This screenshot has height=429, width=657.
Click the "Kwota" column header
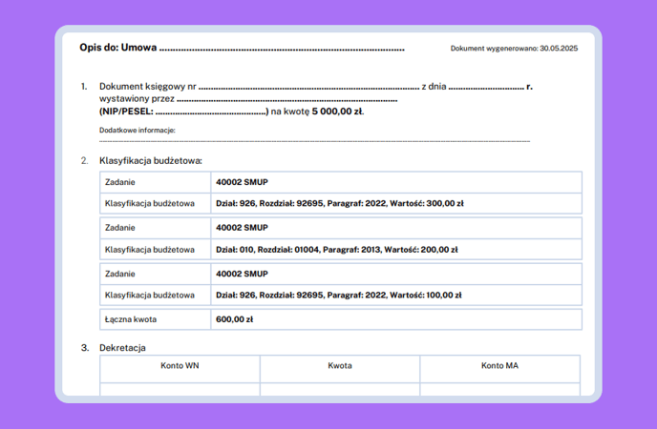340,366
